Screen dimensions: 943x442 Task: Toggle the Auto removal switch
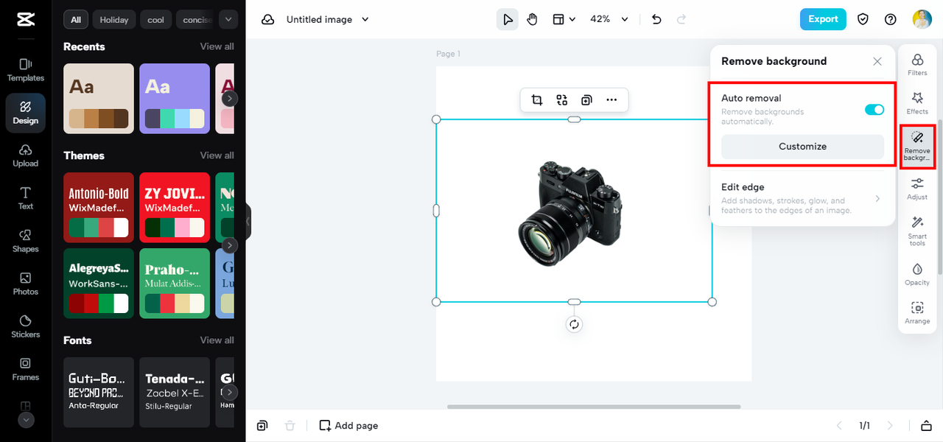click(x=874, y=110)
